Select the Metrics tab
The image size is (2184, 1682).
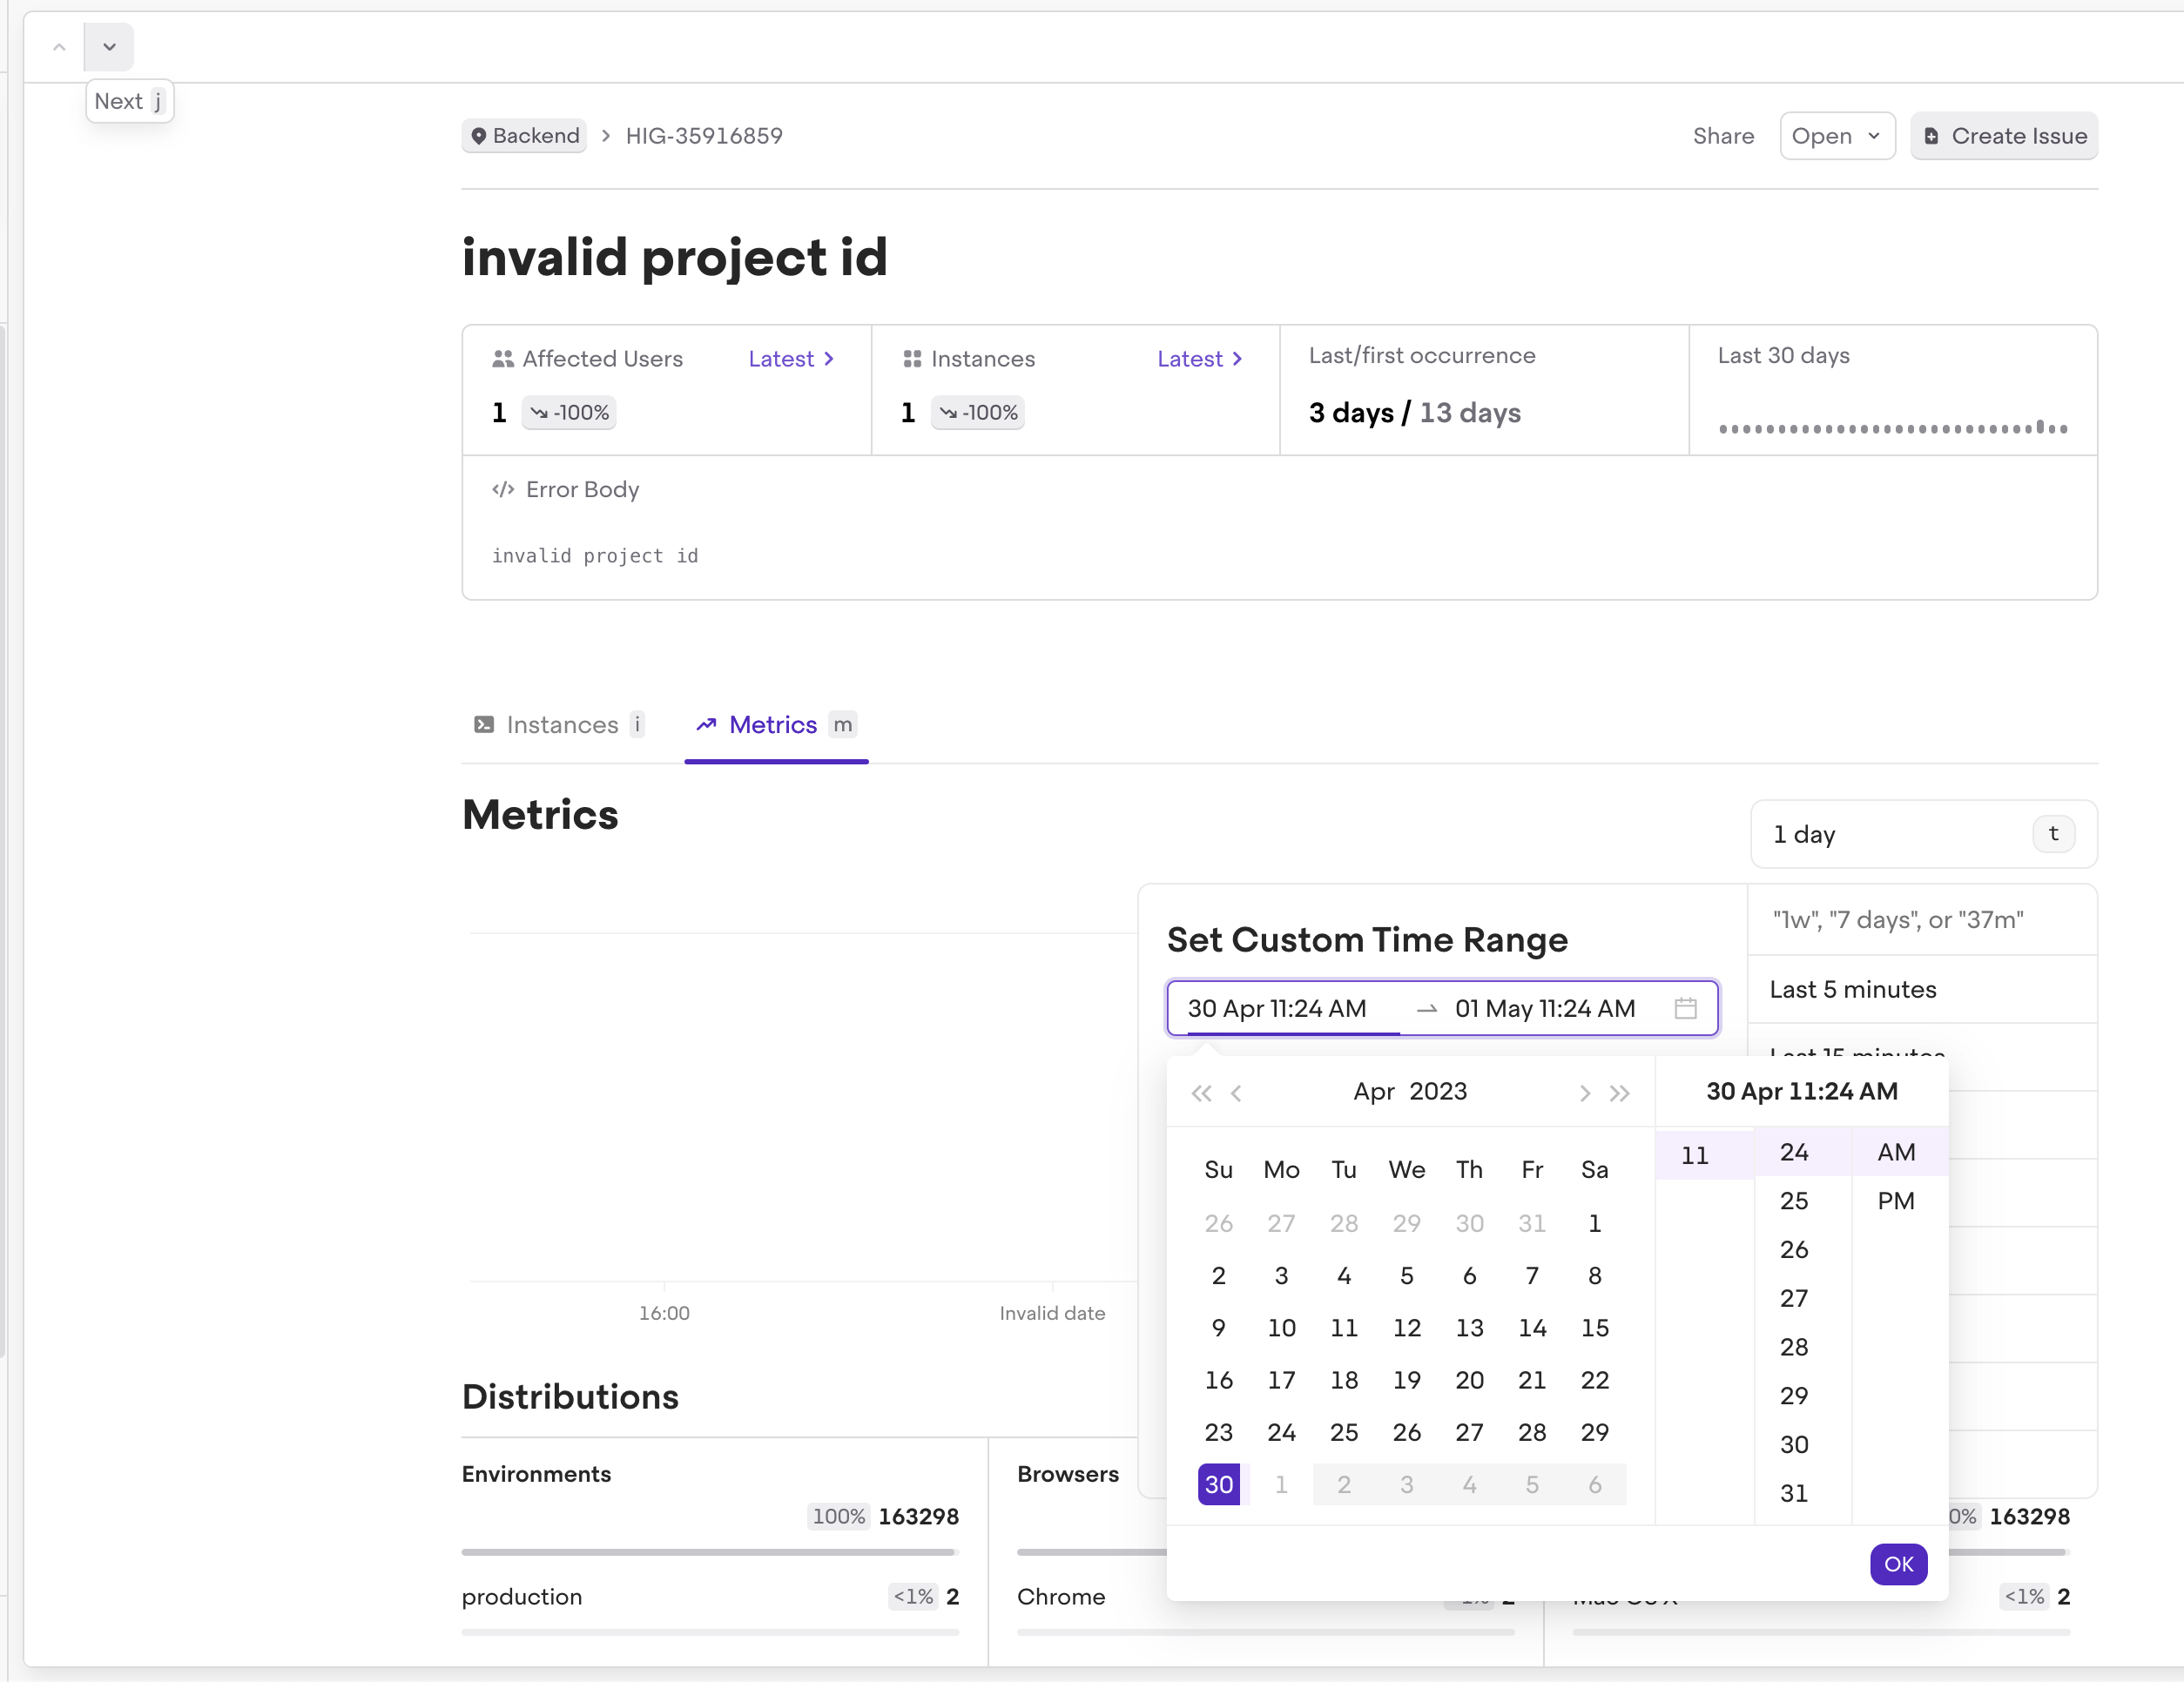773,724
